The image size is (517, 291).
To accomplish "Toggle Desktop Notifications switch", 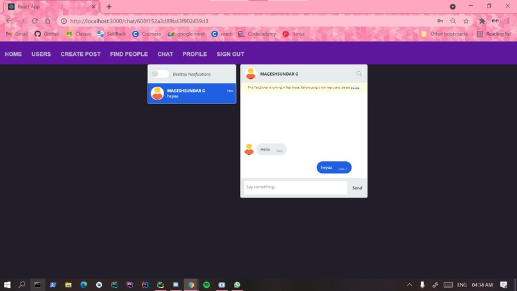I will point(160,74).
